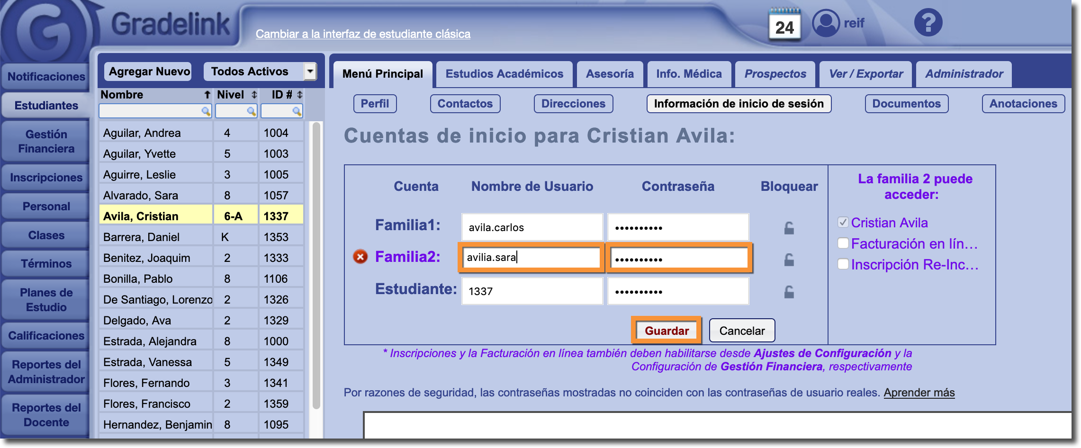The width and height of the screenshot is (1081, 448).
Task: Follow the Aprender más link
Action: pos(919,393)
